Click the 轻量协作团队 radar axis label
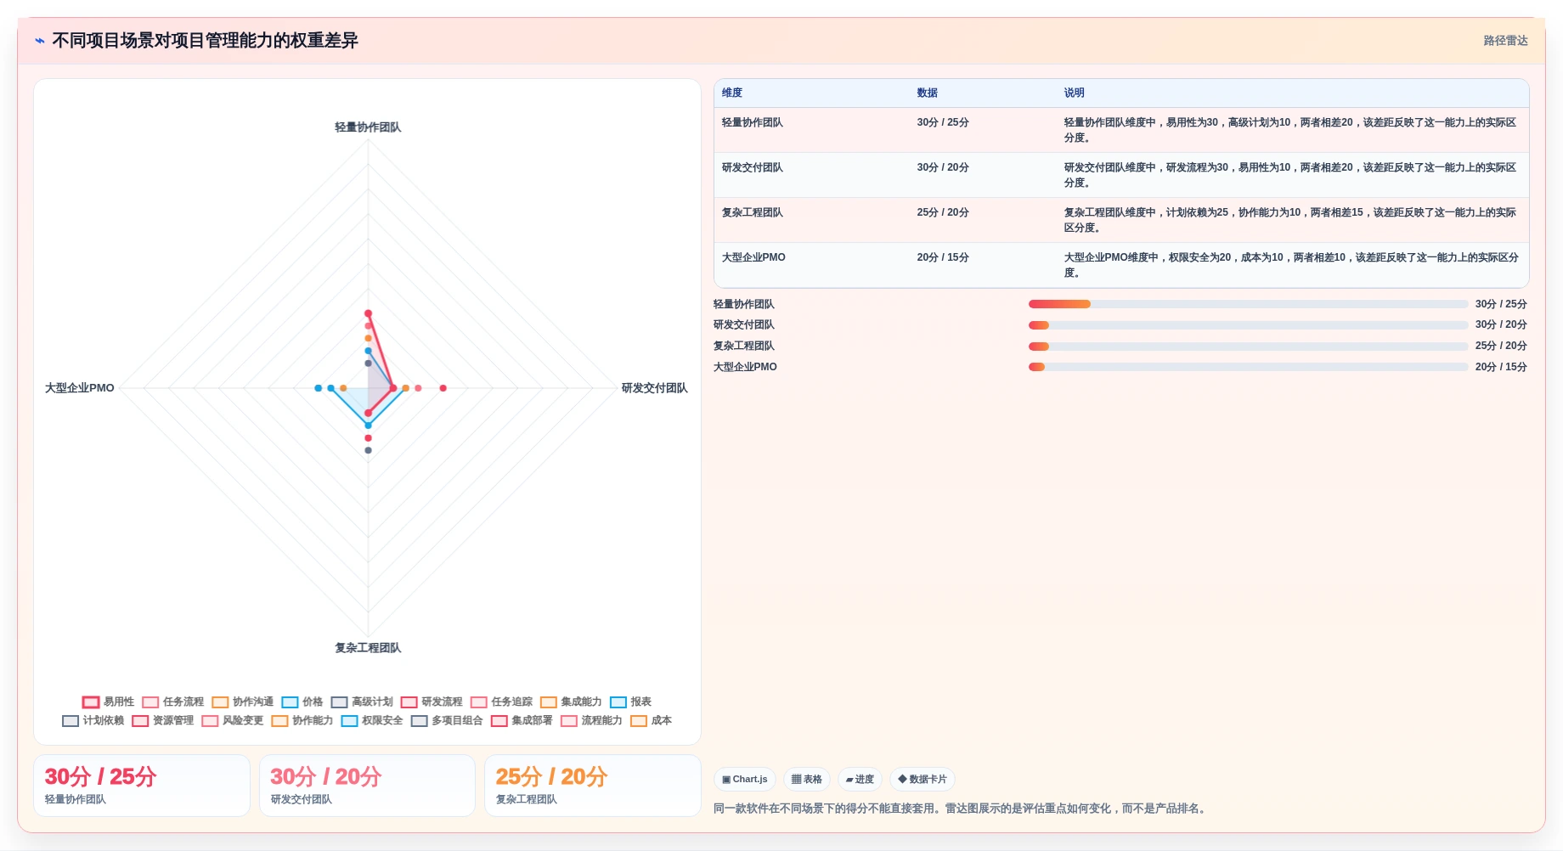The height and width of the screenshot is (851, 1563). [368, 127]
